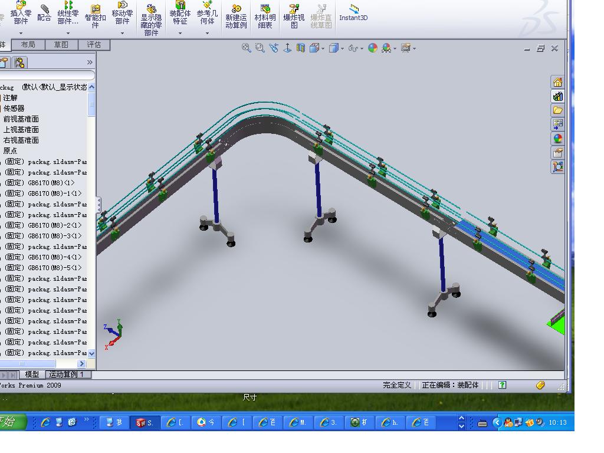Open SolidWorks Resources home pane
Image resolution: width=604 pixels, height=453 pixels.
tap(557, 82)
